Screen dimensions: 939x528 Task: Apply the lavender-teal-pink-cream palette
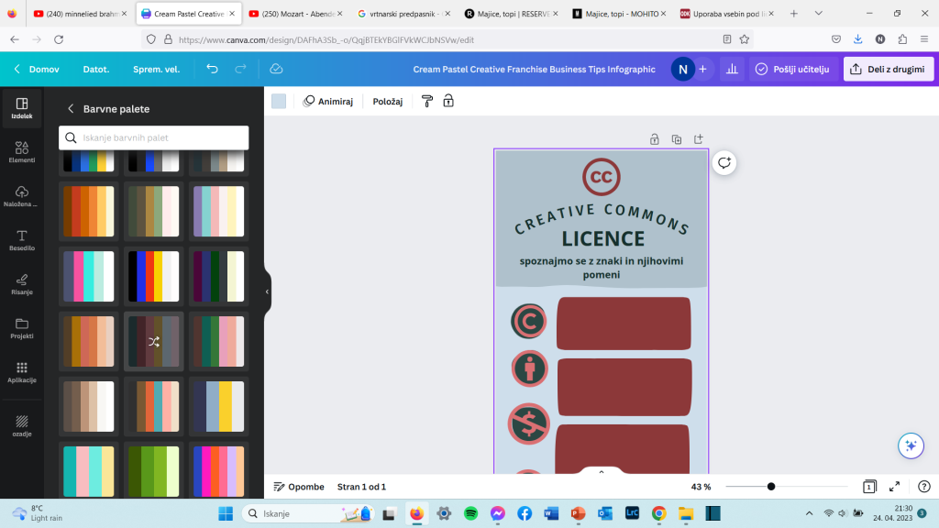[x=218, y=212]
